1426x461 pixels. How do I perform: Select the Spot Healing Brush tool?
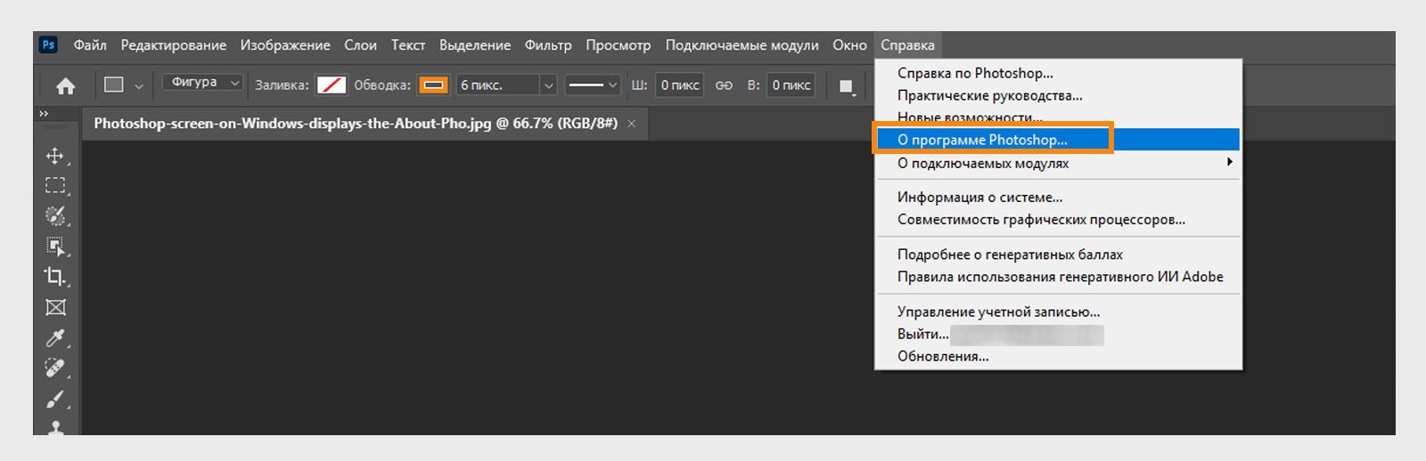point(55,368)
